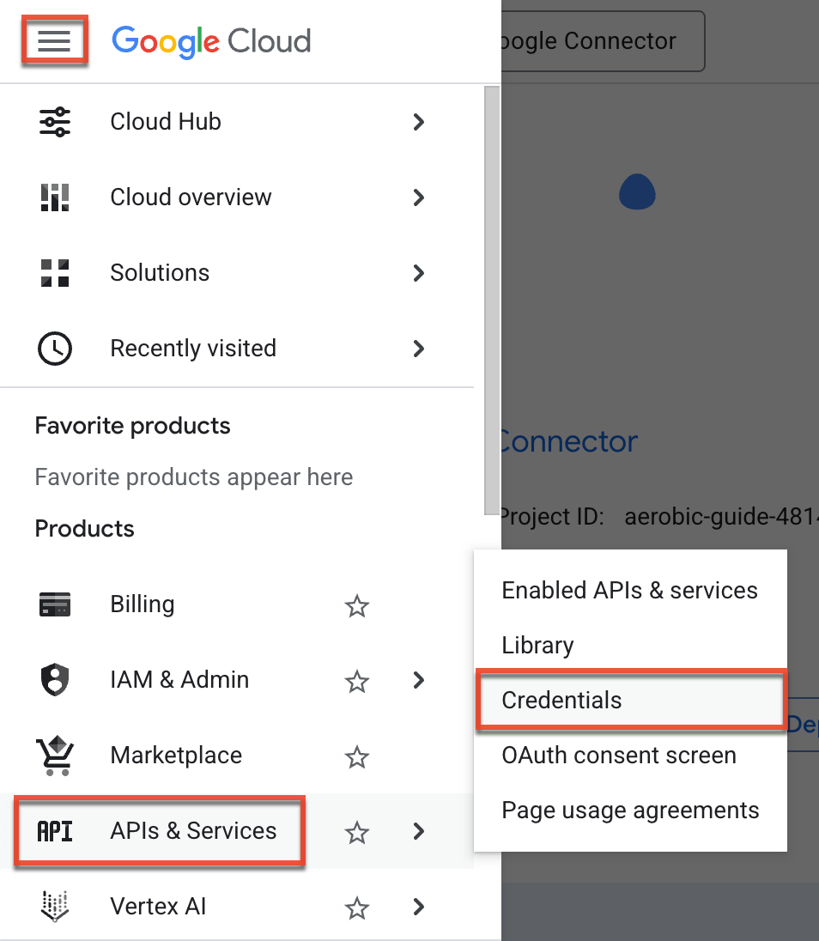Expand the Recently visited submenu chevron
The width and height of the screenshot is (819, 941).
(x=419, y=349)
